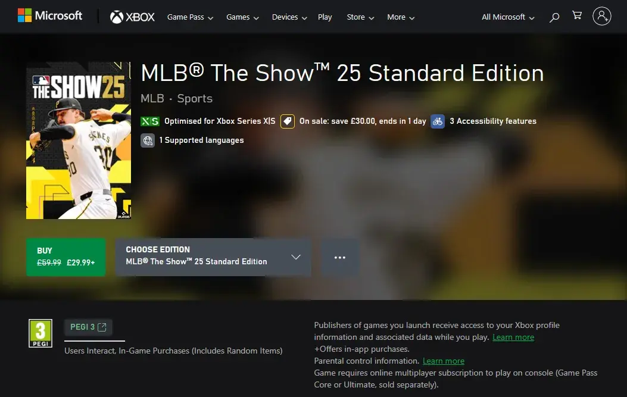The width and height of the screenshot is (627, 397).
Task: Open the Choose Edition dropdown
Action: click(x=213, y=257)
